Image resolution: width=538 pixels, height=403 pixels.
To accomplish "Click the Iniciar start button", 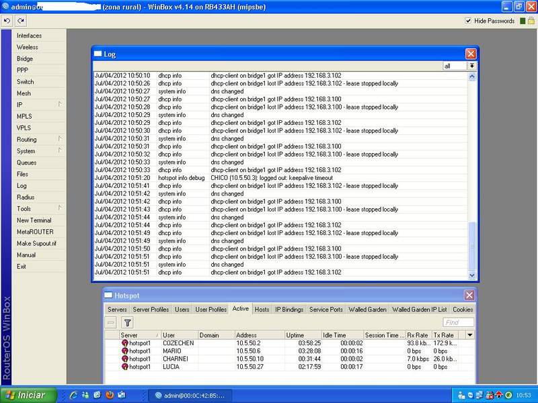I will point(28,395).
